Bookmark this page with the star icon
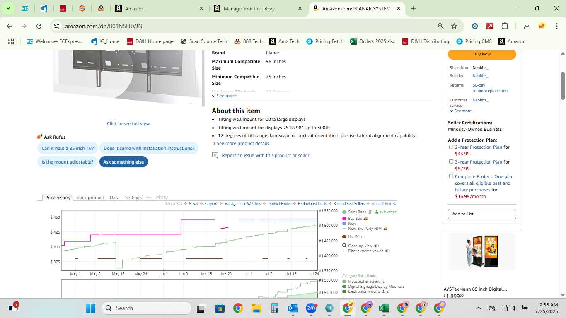The height and width of the screenshot is (318, 566). point(454,26)
